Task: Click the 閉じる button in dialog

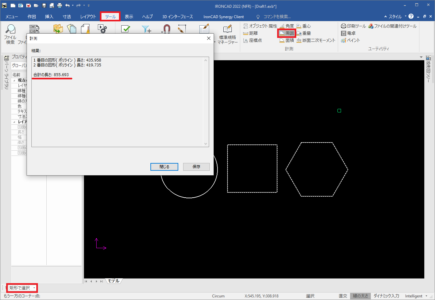Action: 164,167
